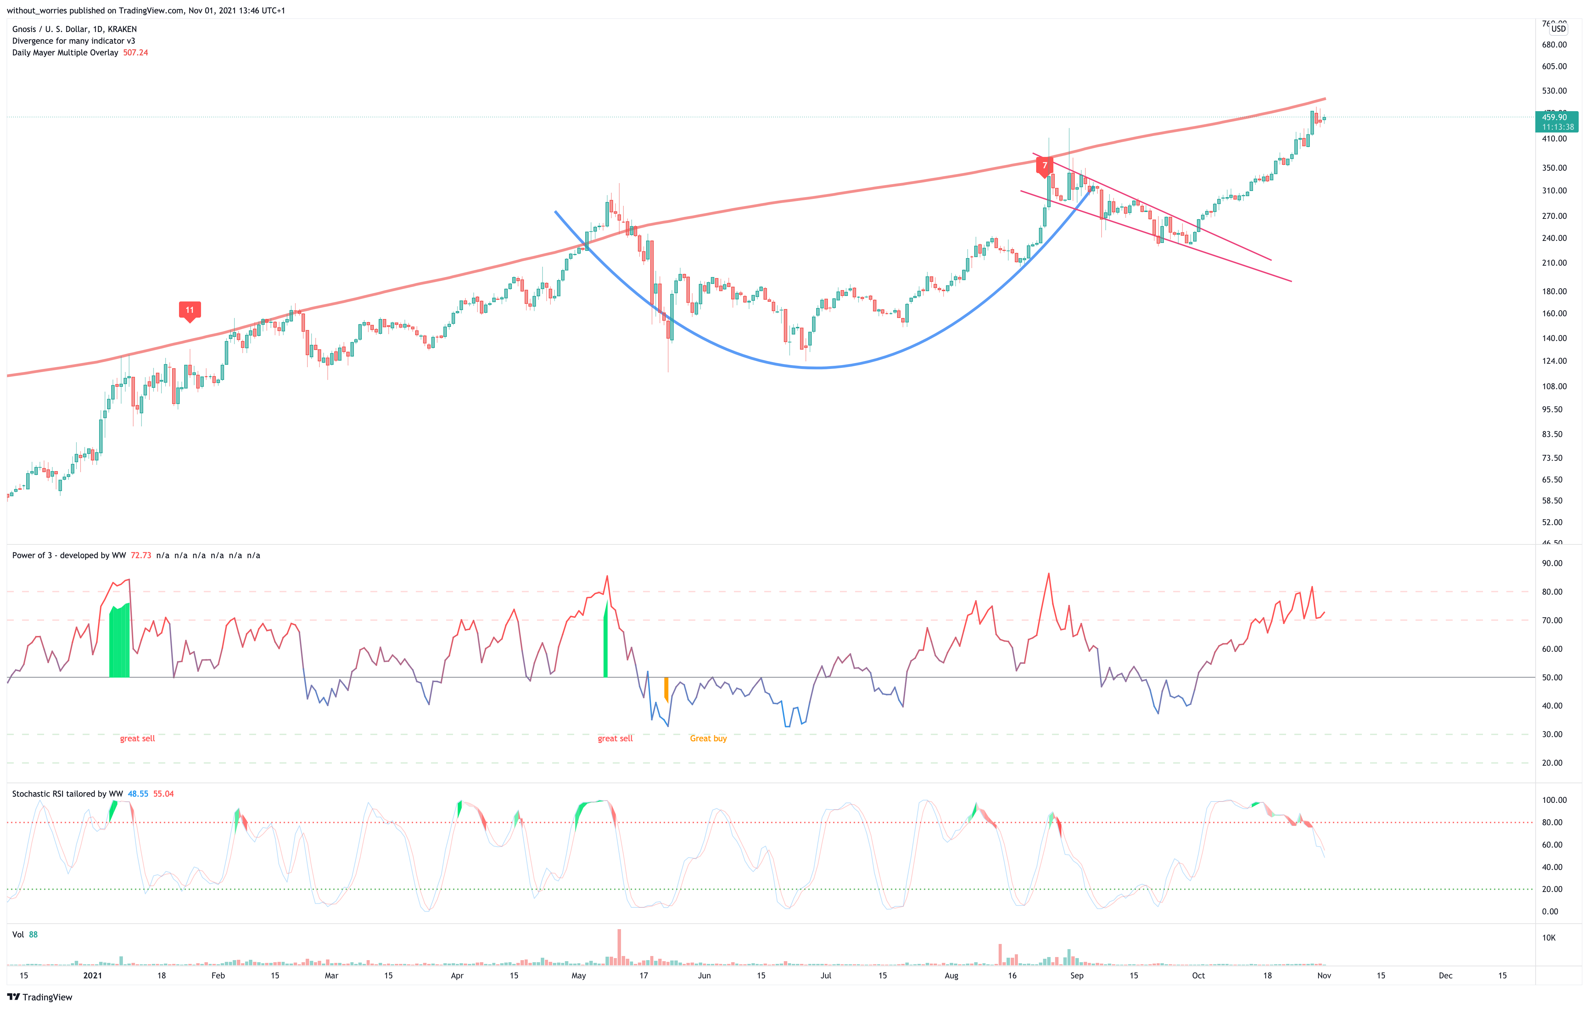The image size is (1589, 1009).
Task: Click the Stochastic RSI value 48.55
Action: [x=138, y=793]
